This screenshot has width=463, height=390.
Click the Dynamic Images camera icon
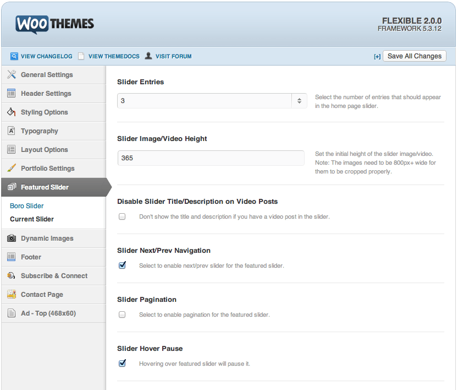click(x=11, y=239)
